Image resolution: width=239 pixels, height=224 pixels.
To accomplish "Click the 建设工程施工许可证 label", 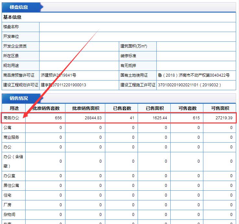I will (x=138, y=85).
